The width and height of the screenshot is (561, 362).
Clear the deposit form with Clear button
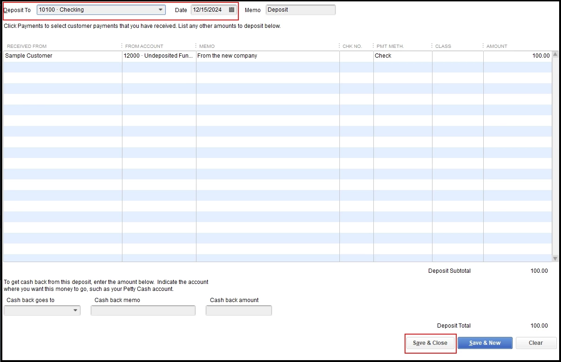coord(536,343)
